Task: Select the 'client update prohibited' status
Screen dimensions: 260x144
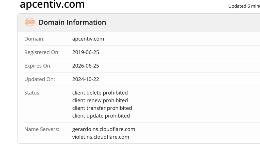Action: pos(101,116)
